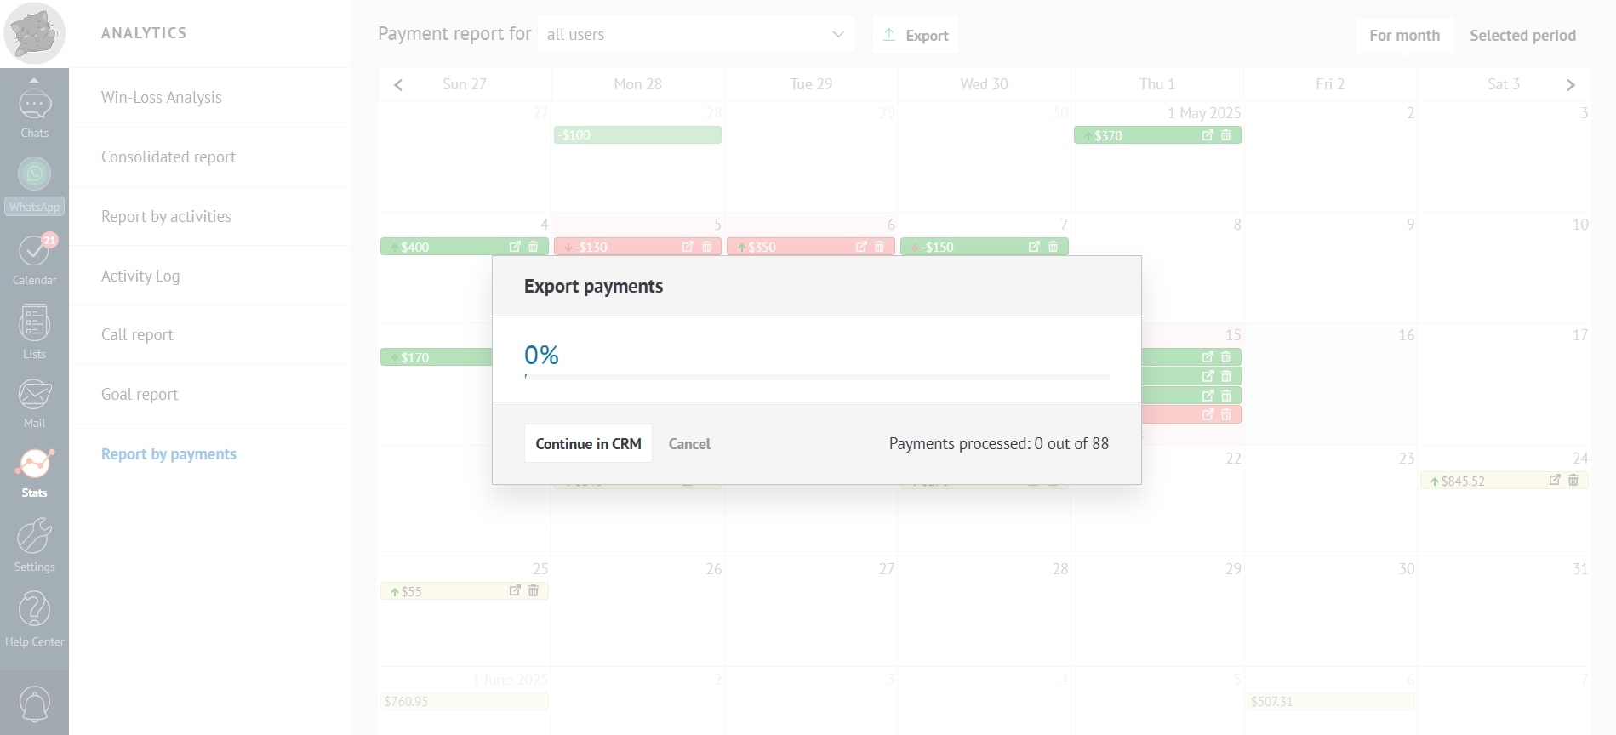Go to the previous week arrow

coord(397,84)
